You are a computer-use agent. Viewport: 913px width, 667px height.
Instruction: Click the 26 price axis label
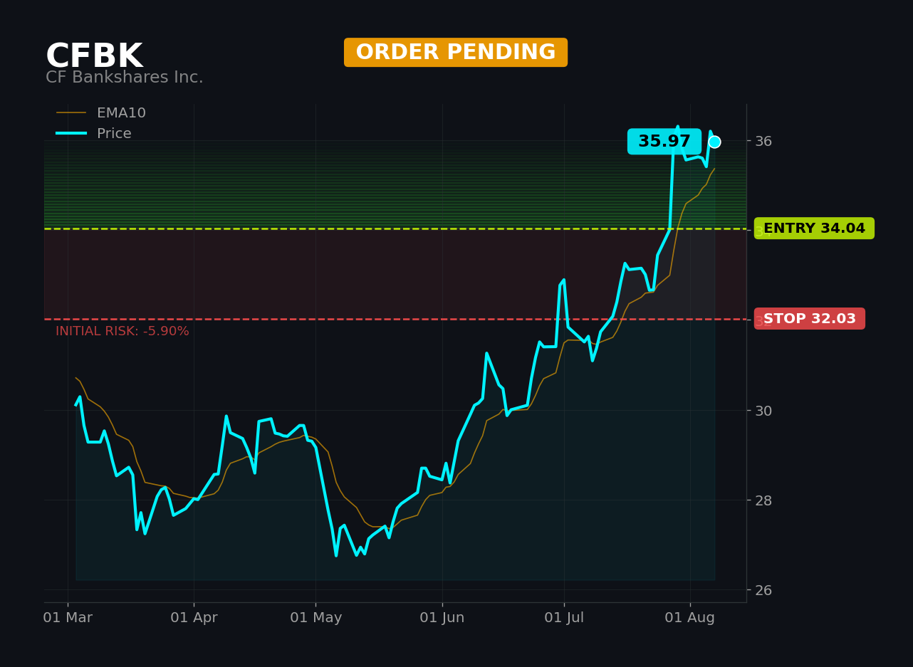pos(763,590)
